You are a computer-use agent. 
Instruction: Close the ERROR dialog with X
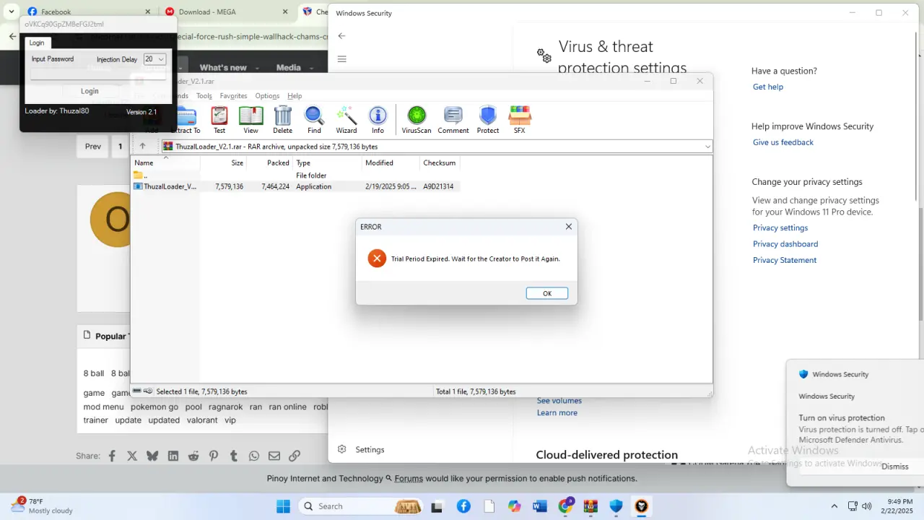[569, 227]
